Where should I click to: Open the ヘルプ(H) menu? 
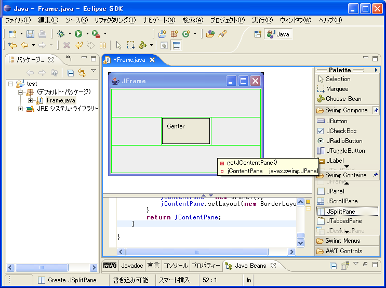[330, 20]
